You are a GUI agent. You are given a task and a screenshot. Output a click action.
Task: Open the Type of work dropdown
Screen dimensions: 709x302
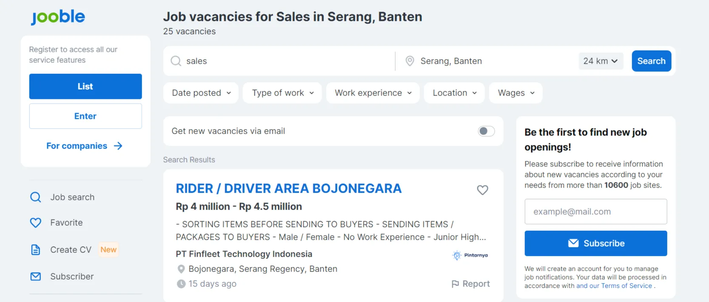click(x=282, y=93)
